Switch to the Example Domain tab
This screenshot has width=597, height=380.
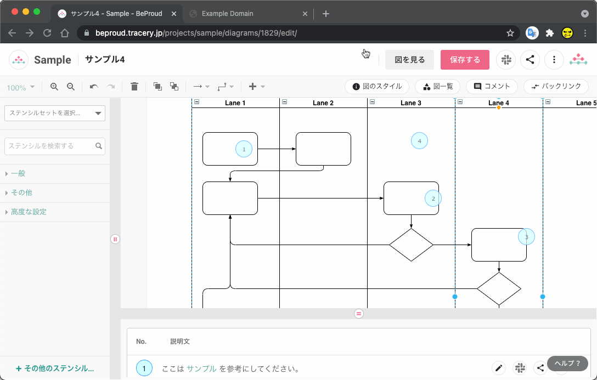point(228,14)
